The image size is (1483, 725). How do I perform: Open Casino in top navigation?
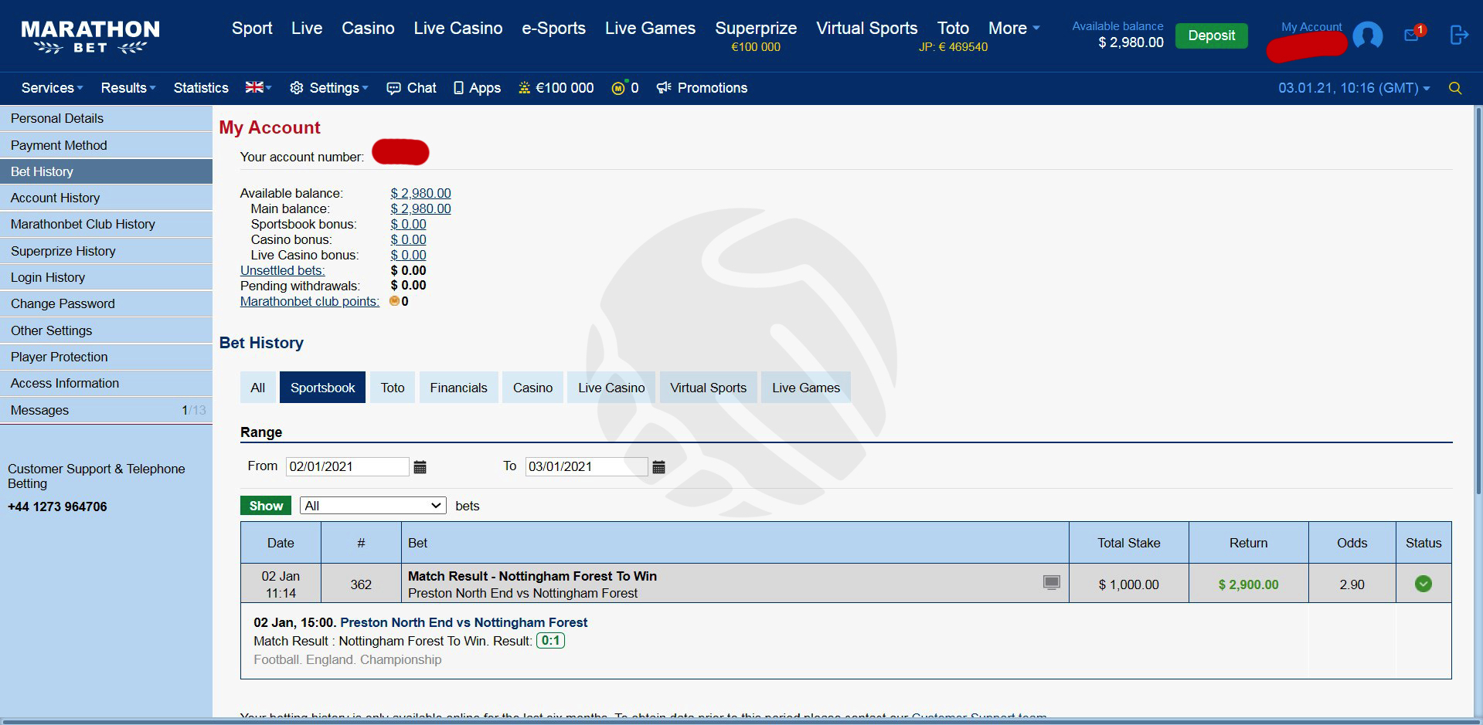point(368,29)
